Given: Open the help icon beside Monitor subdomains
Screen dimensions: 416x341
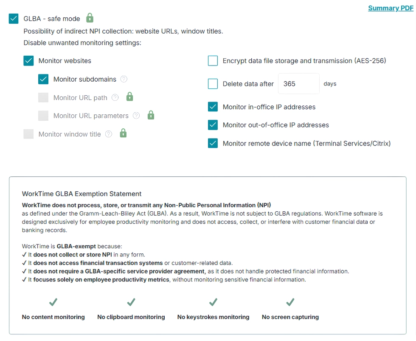Looking at the screenshot, I should click(123, 79).
